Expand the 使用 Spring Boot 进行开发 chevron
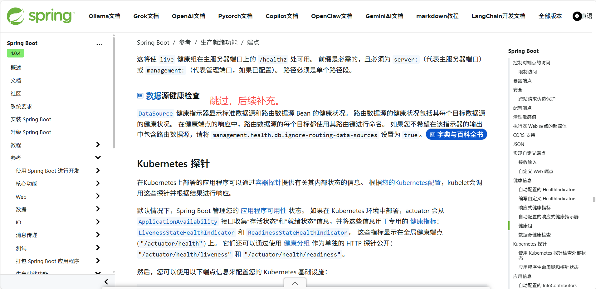The height and width of the screenshot is (289, 596). click(98, 170)
